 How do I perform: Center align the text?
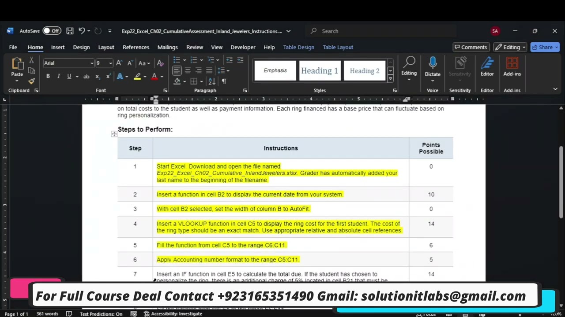click(x=188, y=70)
